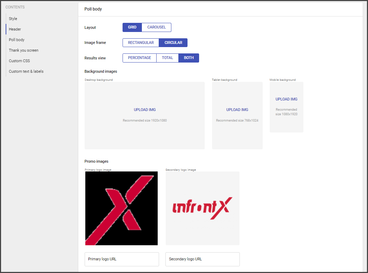This screenshot has height=273, width=368.
Task: Switch layout to CAROUSEL
Action: (157, 27)
